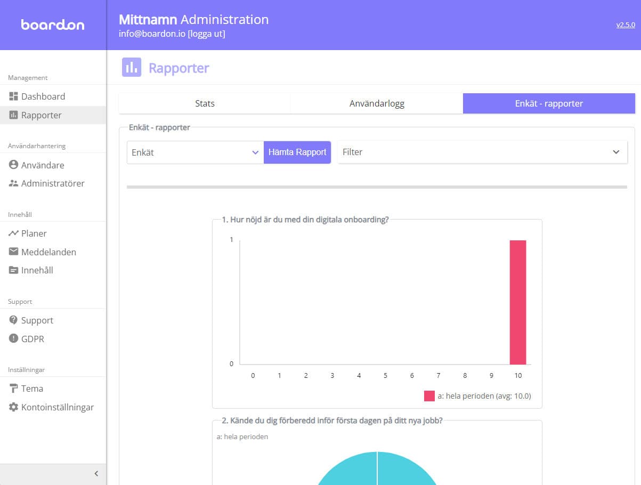This screenshot has width=641, height=485.
Task: Click the Tema paint-roller icon
Action: pos(13,389)
